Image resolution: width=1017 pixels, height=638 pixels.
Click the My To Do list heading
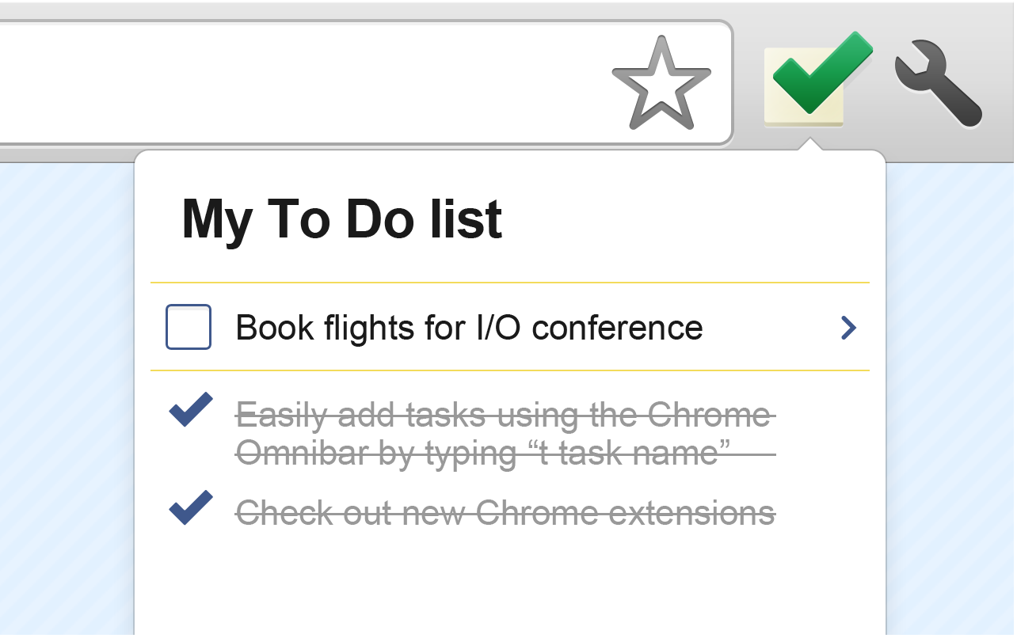pos(342,219)
